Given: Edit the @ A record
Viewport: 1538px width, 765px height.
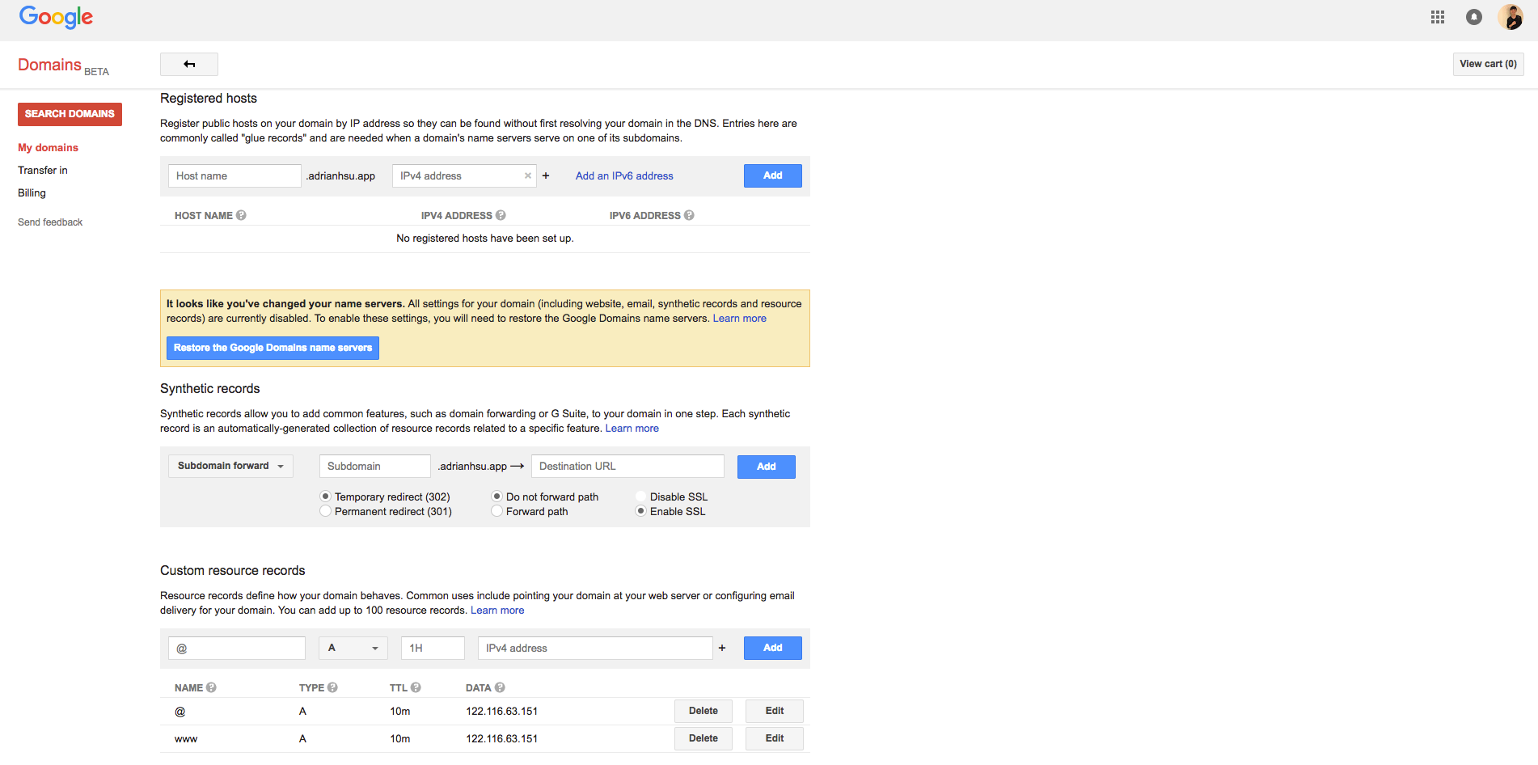Looking at the screenshot, I should 774,711.
